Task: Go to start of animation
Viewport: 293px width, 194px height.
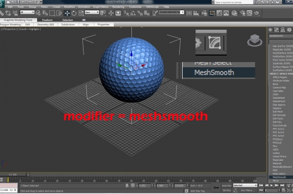Action: pyautogui.click(x=261, y=185)
